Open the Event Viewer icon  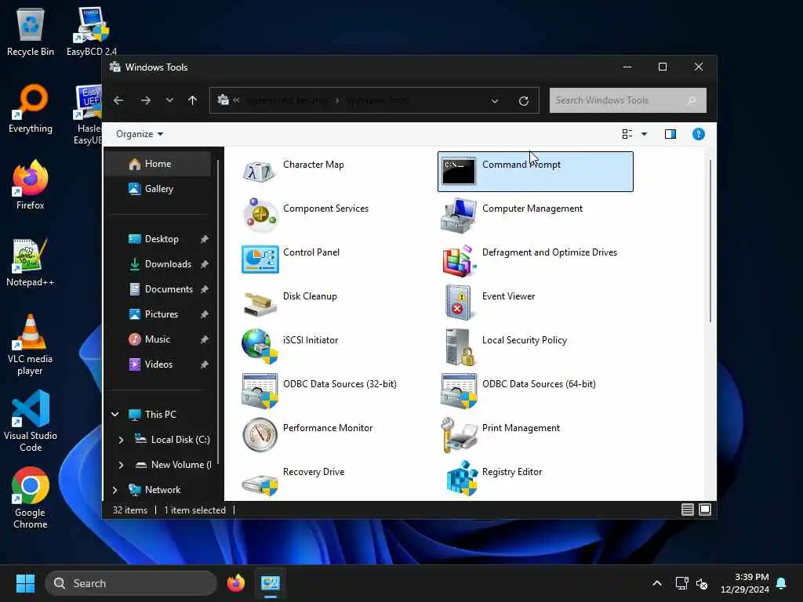point(459,302)
